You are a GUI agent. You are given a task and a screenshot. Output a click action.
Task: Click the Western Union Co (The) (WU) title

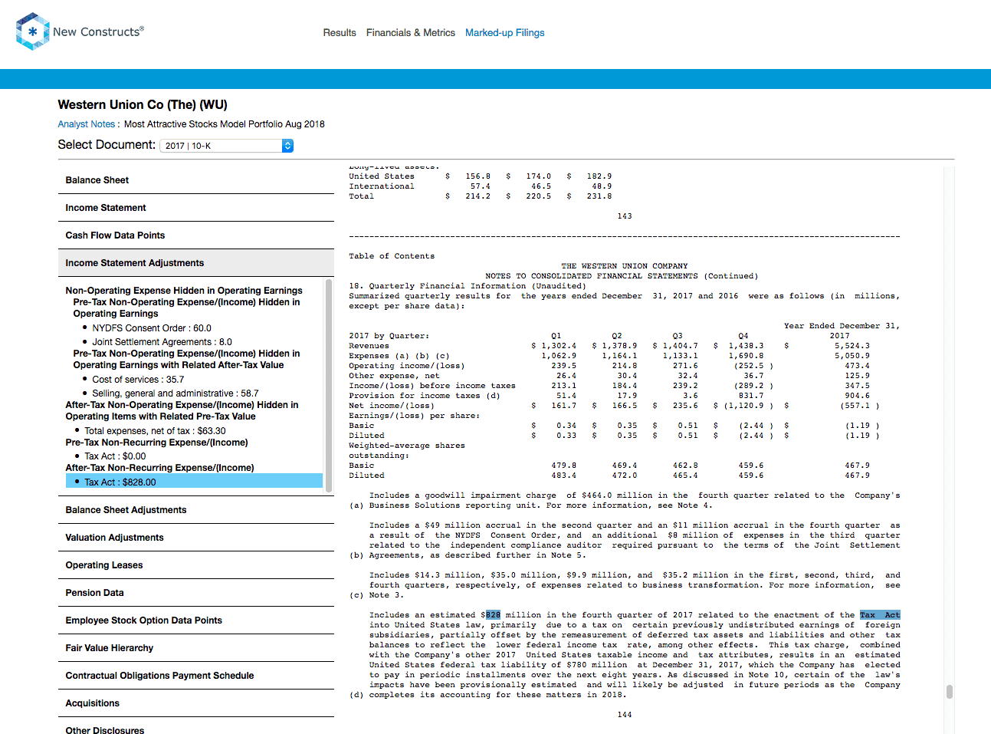(143, 105)
